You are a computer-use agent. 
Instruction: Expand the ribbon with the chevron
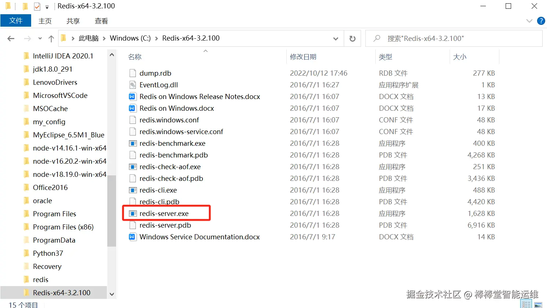[529, 21]
